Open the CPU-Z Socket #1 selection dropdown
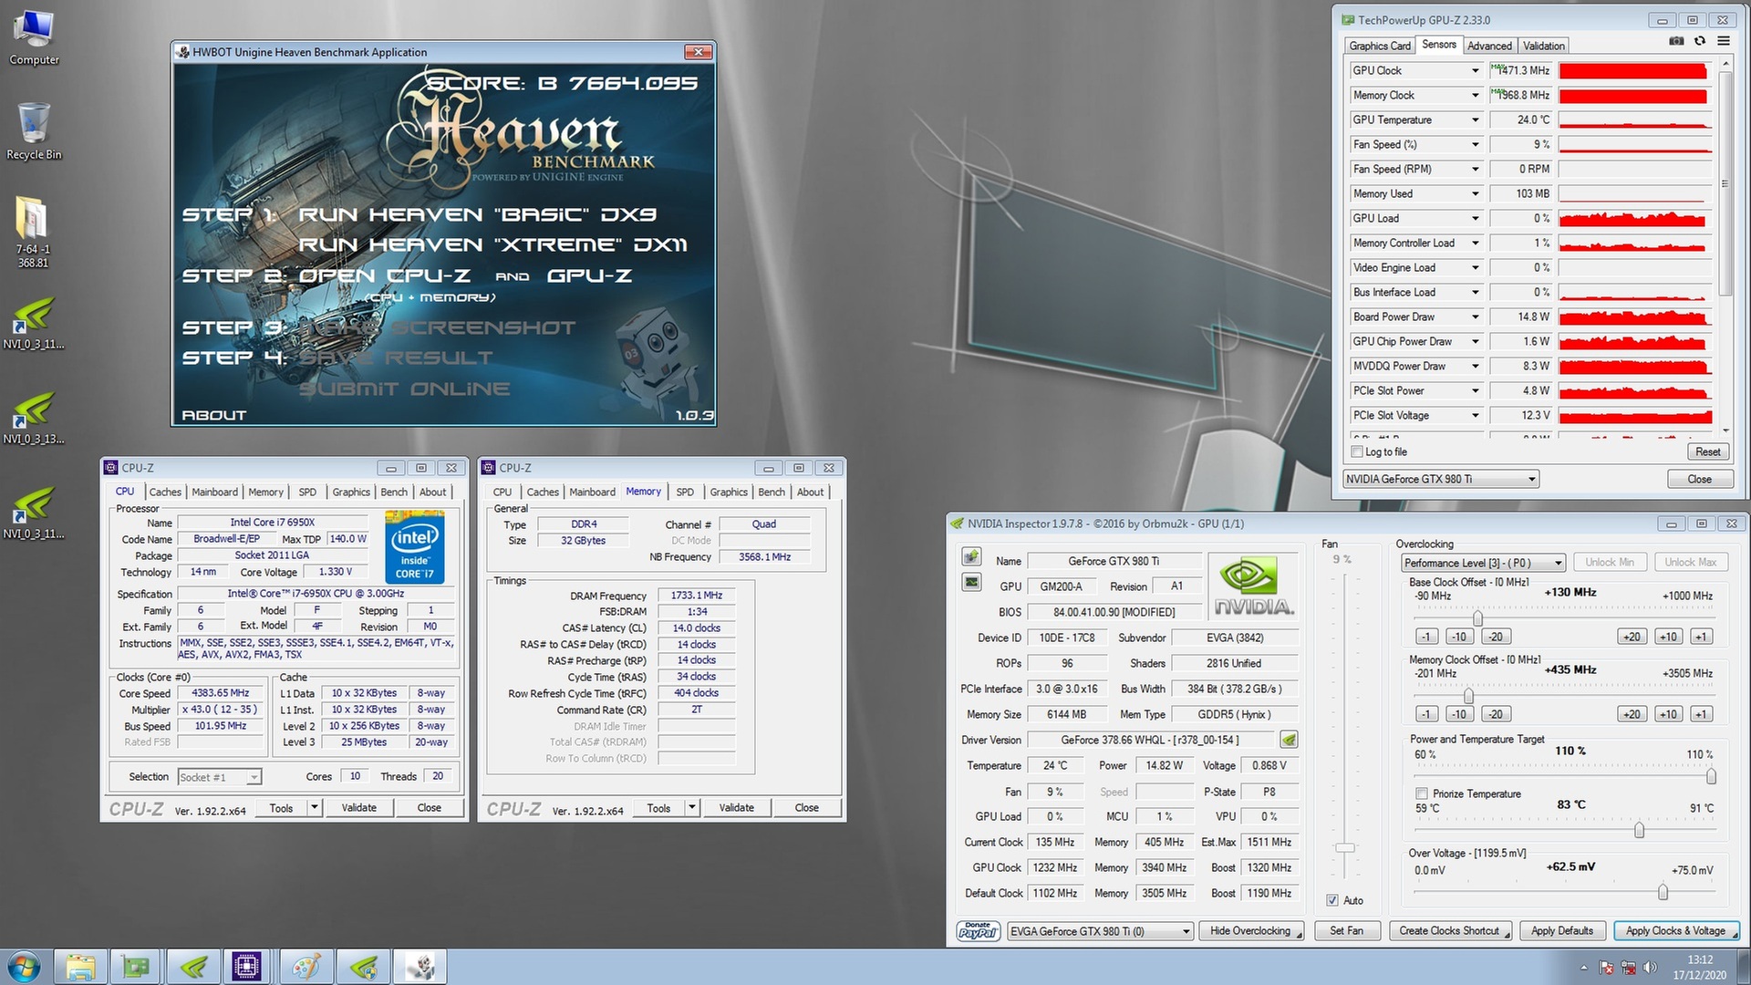The height and width of the screenshot is (985, 1751). pyautogui.click(x=220, y=777)
